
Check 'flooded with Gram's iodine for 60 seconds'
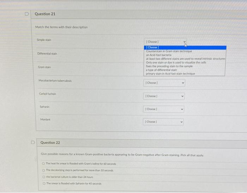[x=43, y=163]
